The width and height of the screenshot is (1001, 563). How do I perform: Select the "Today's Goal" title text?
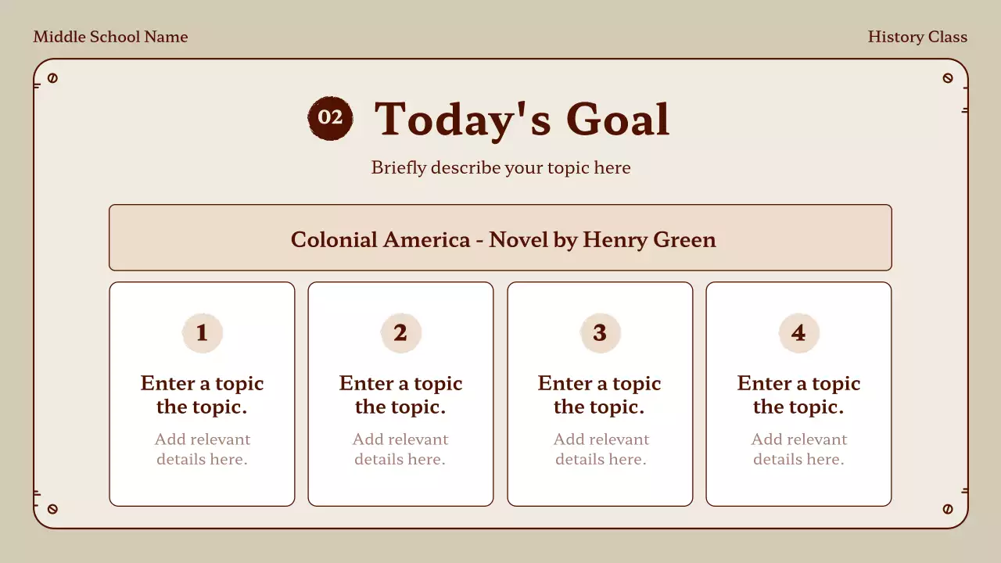522,119
